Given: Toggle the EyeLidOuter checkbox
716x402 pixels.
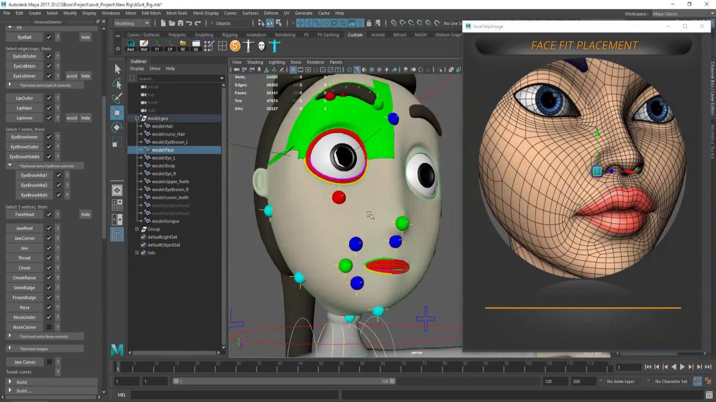Looking at the screenshot, I should click(x=49, y=56).
